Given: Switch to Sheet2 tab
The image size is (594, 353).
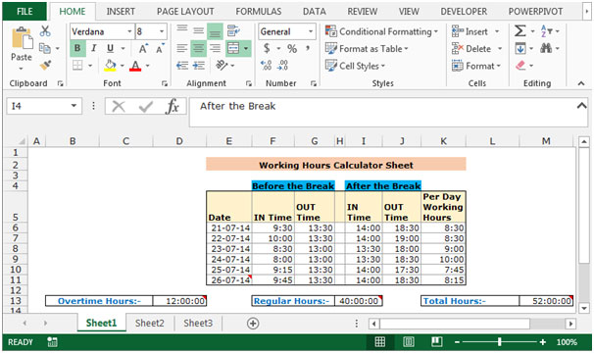Looking at the screenshot, I should tap(150, 323).
